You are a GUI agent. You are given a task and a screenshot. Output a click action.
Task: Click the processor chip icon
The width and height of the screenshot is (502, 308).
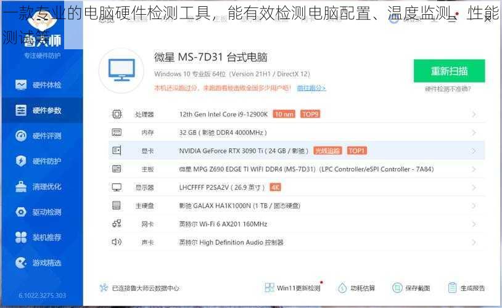pos(117,114)
